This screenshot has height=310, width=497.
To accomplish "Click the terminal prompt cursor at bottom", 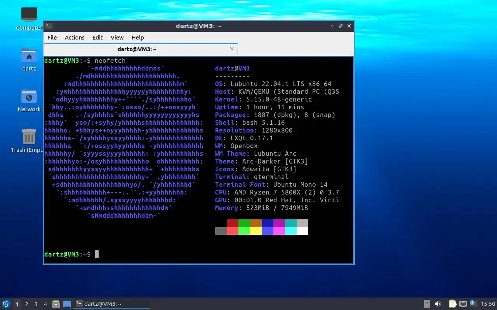I will [97, 254].
